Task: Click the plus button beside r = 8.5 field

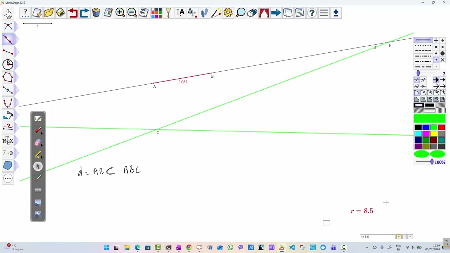Action: [x=399, y=237]
